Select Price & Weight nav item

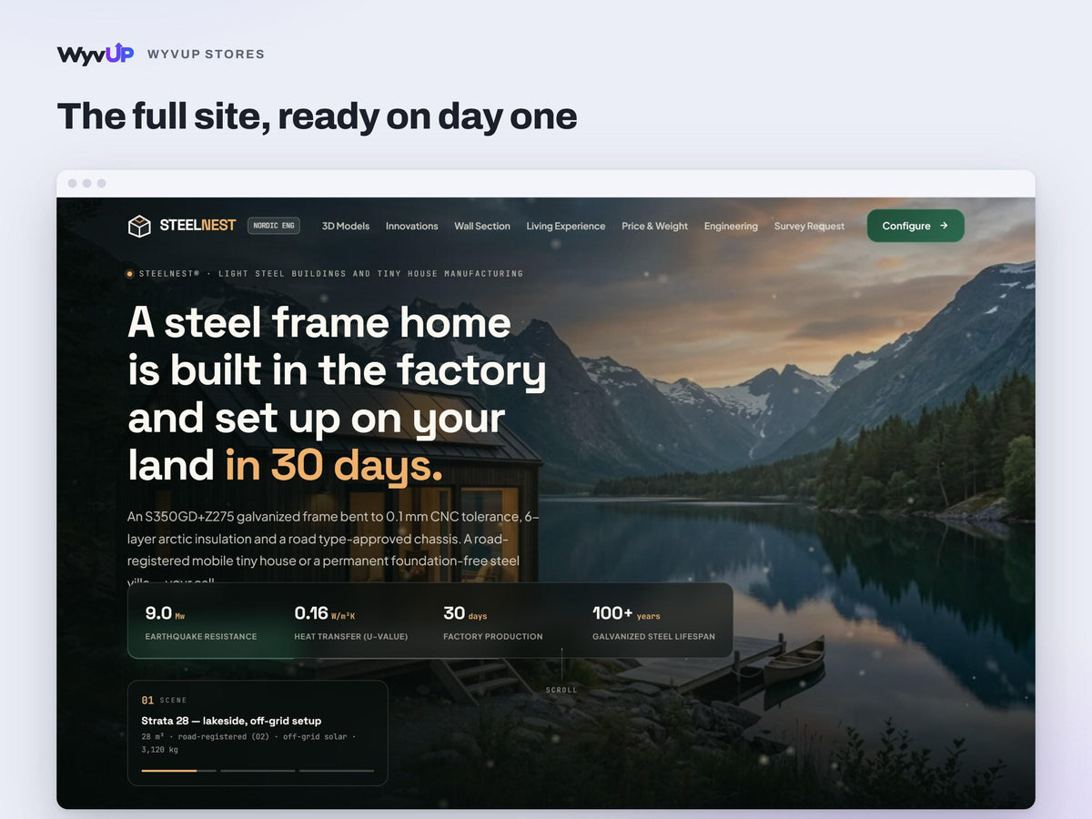(654, 226)
